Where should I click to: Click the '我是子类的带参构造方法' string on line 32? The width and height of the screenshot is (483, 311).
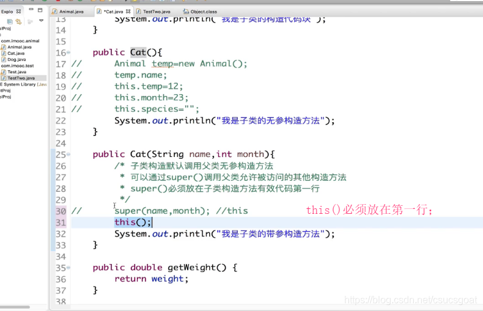coord(270,234)
